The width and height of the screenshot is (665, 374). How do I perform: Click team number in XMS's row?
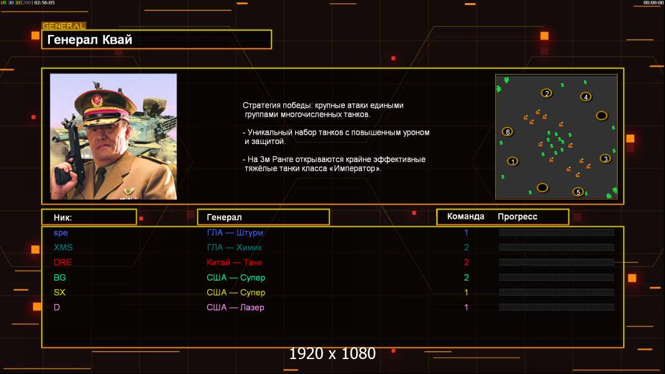click(x=466, y=247)
